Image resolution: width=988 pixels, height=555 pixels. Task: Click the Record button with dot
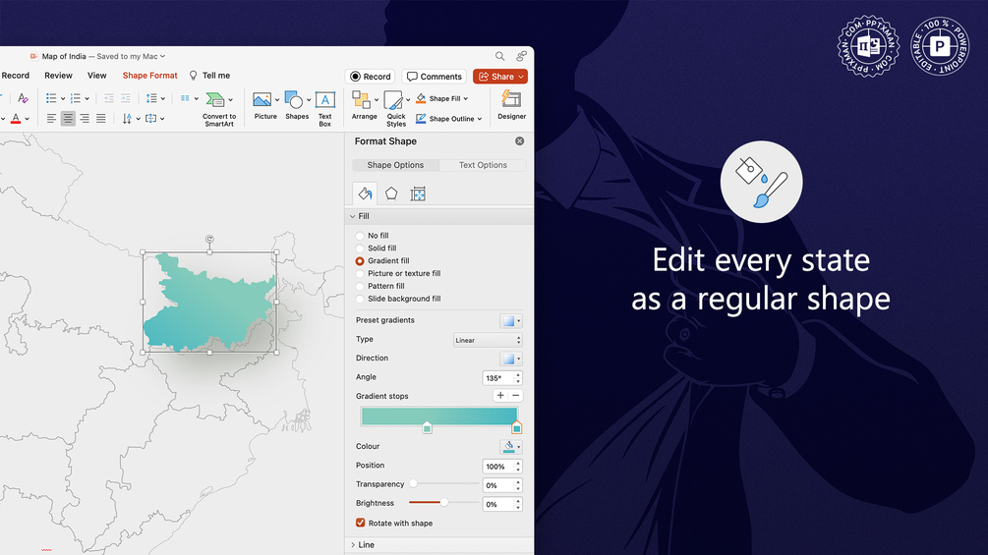pos(370,77)
